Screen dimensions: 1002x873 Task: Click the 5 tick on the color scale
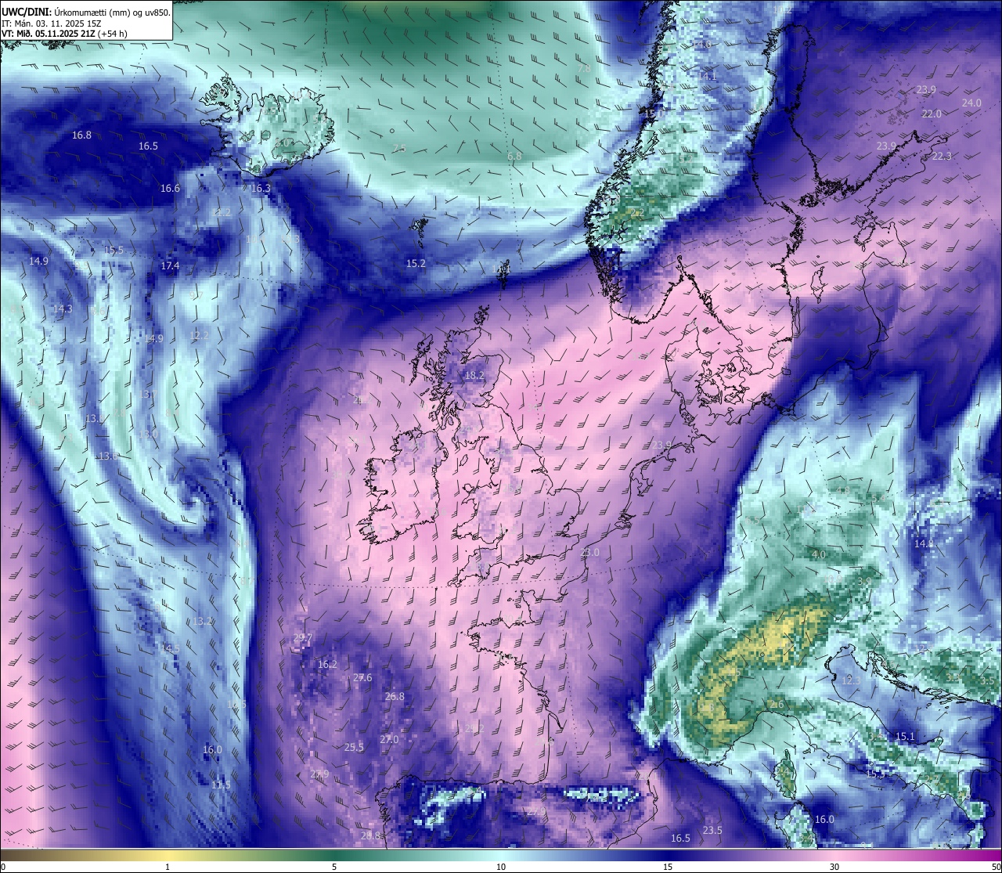click(x=334, y=867)
